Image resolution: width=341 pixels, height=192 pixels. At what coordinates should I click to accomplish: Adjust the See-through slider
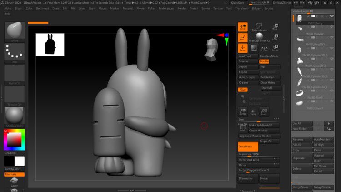259,3
